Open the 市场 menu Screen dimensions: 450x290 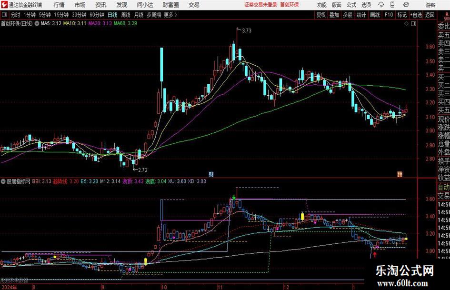(x=80, y=5)
